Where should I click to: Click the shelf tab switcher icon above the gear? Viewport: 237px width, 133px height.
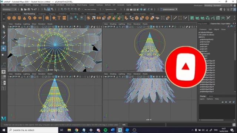4,14
